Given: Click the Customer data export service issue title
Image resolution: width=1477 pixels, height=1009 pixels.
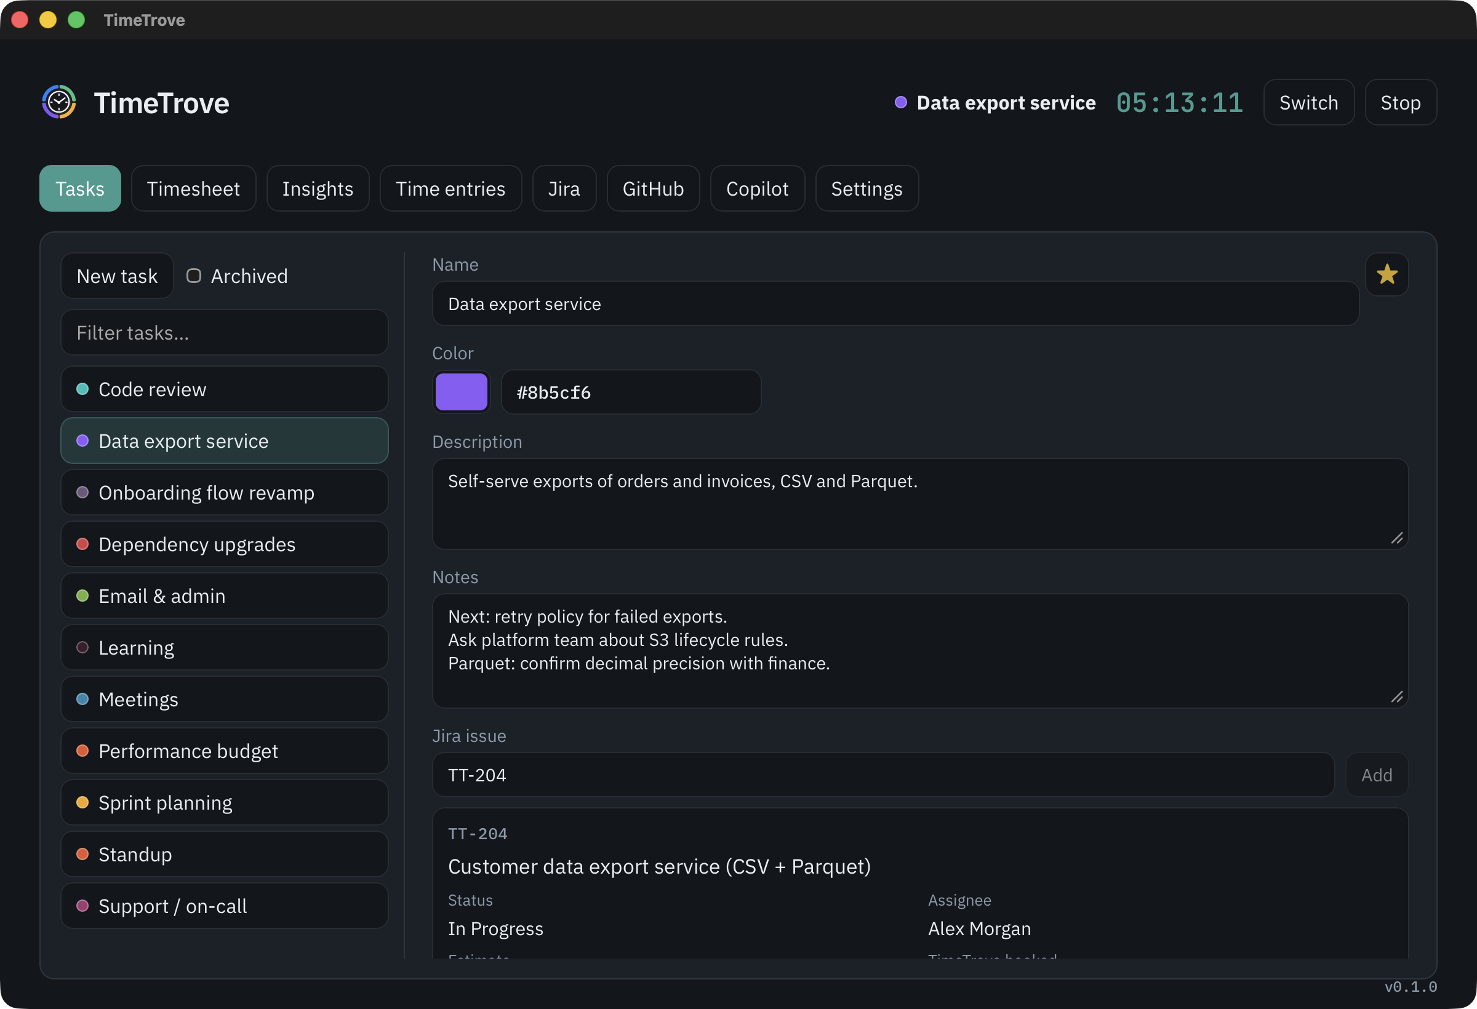Looking at the screenshot, I should point(659,867).
